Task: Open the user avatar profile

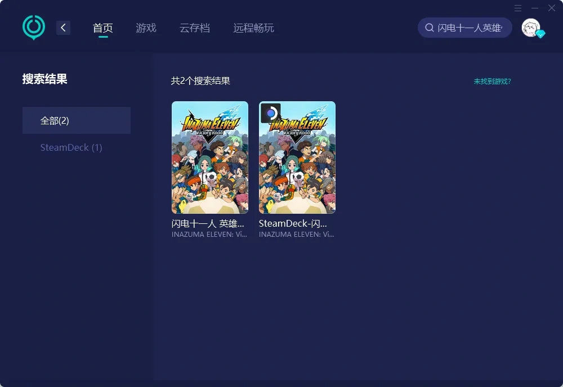Action: 531,28
